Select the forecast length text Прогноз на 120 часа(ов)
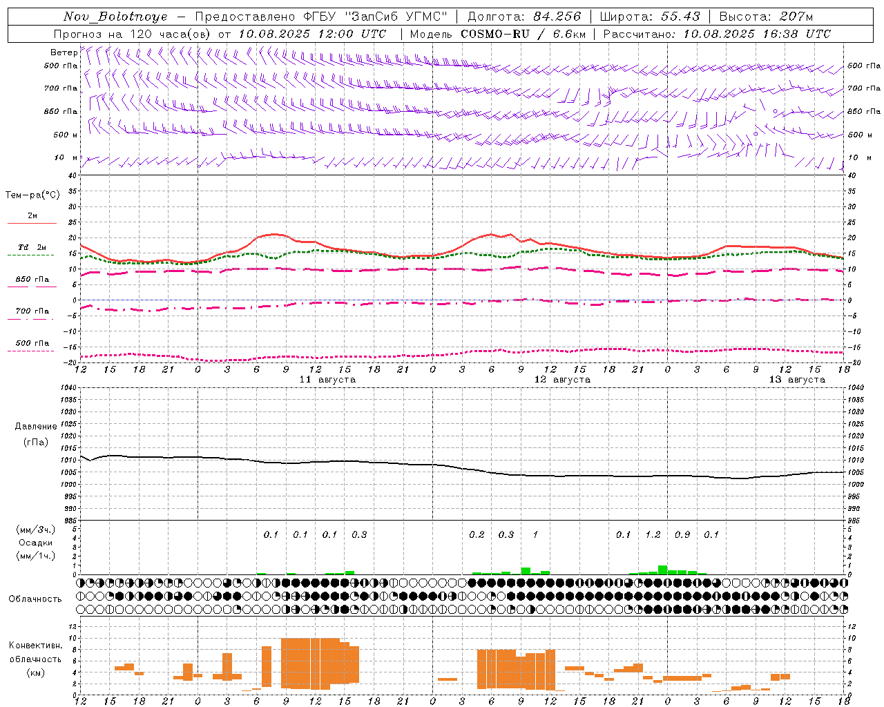This screenshot has height=707, width=884. [x=133, y=34]
